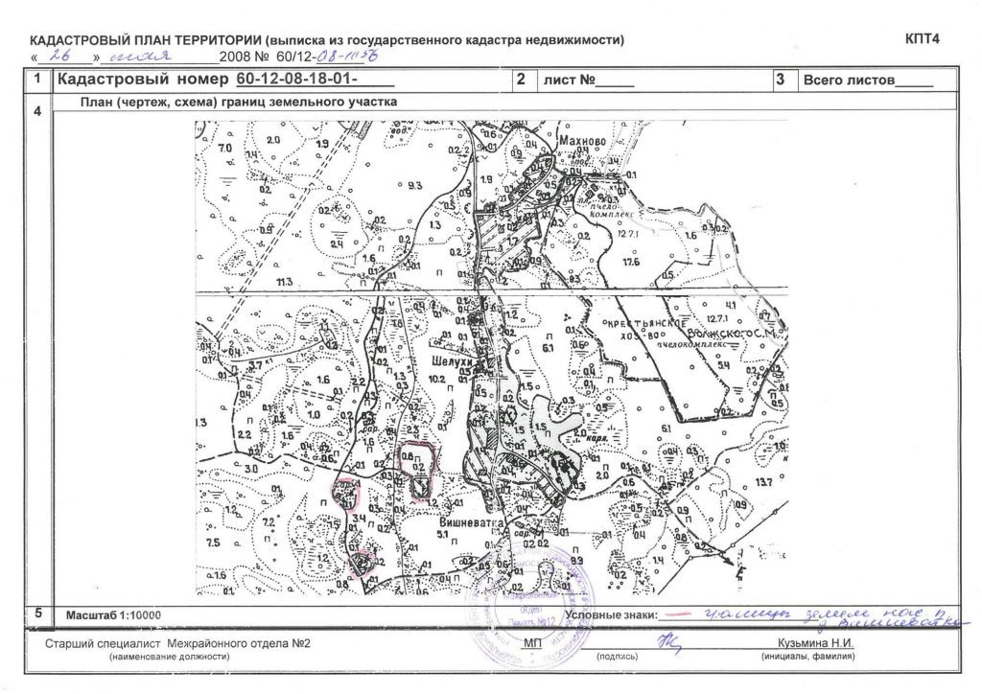Select the cadastral number field 60-12-08-18-01-

(316, 80)
